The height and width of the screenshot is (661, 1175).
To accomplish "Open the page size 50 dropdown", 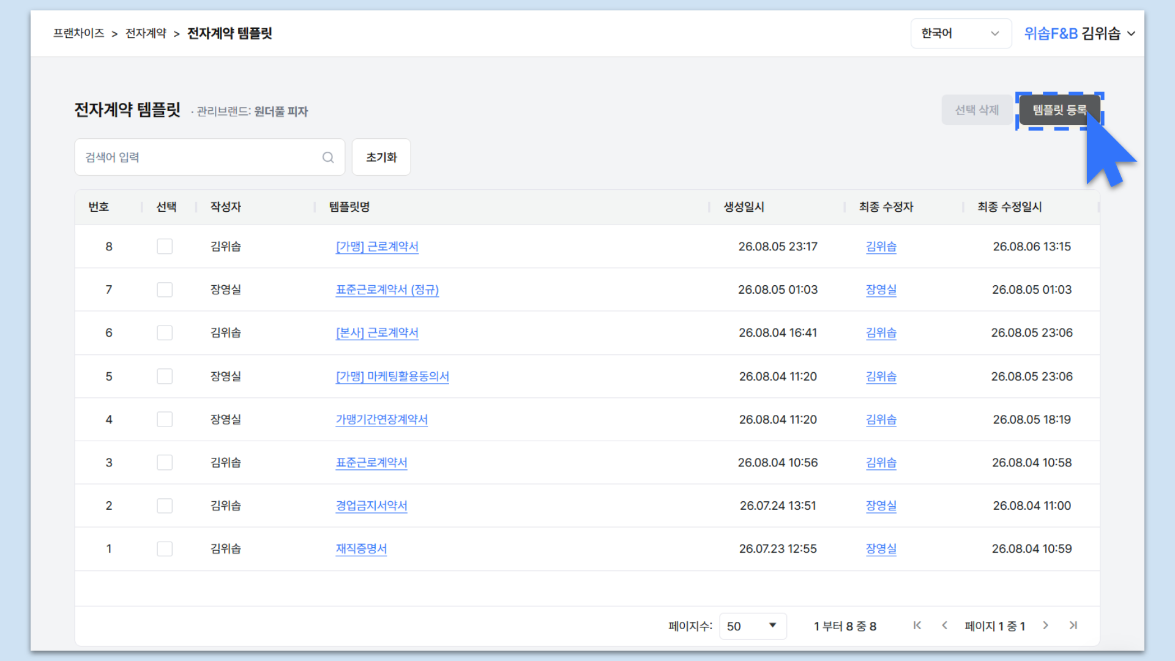I will [753, 626].
